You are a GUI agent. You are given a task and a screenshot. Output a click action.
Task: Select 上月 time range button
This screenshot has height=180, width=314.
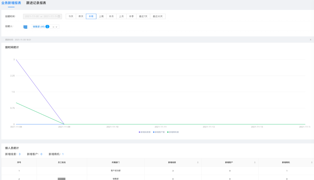click(x=121, y=16)
